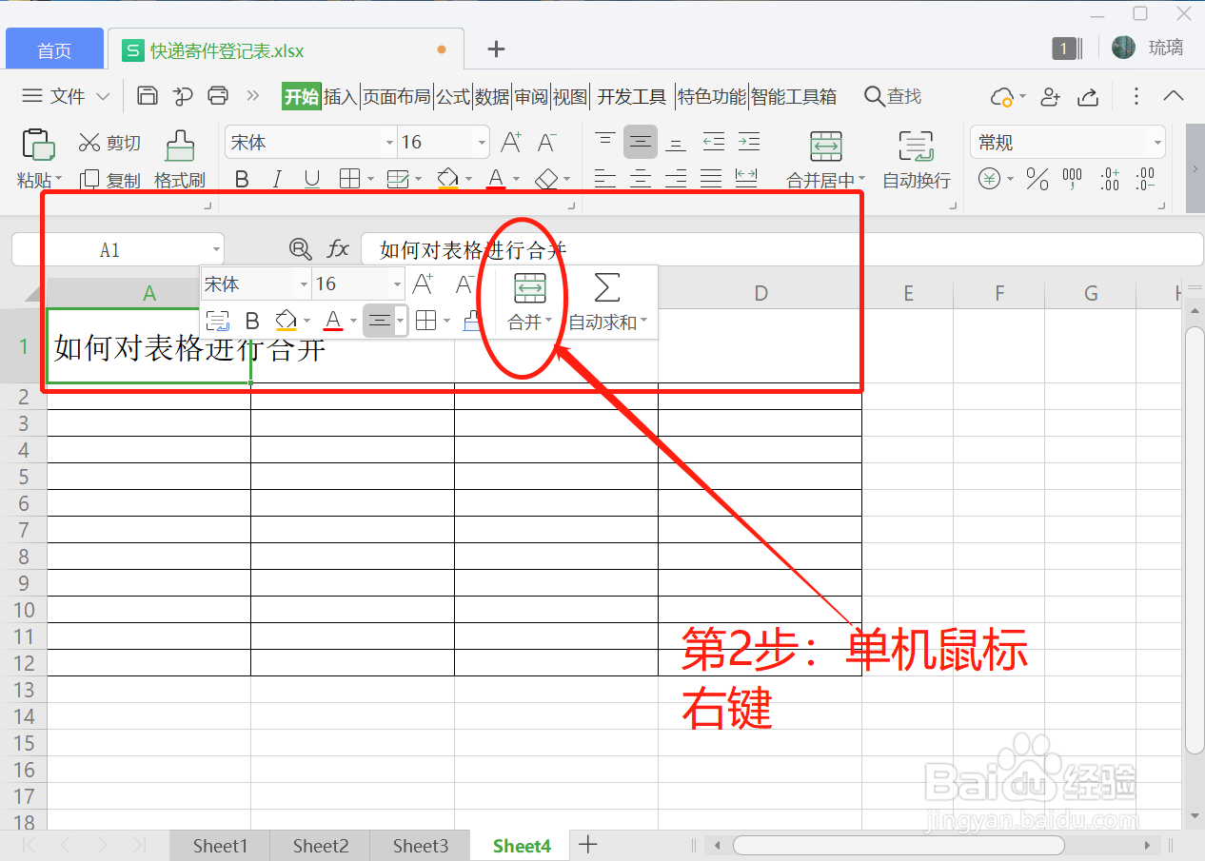Click the cloud sync icon in the titlebar
This screenshot has width=1205, height=861.
[x=1003, y=96]
